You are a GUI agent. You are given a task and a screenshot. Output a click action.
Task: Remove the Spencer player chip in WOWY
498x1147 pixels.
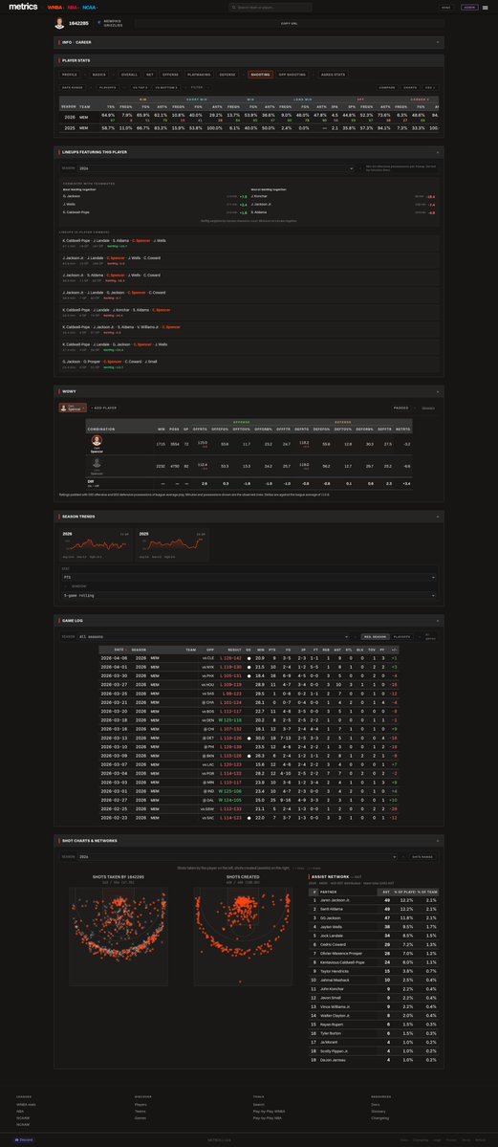(x=84, y=408)
